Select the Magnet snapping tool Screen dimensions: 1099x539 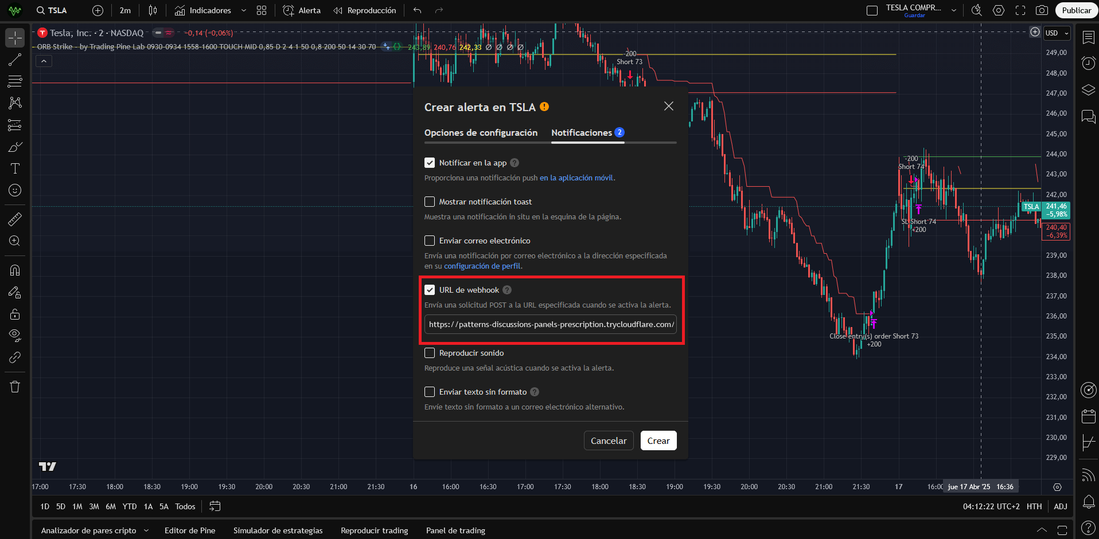[x=14, y=270]
